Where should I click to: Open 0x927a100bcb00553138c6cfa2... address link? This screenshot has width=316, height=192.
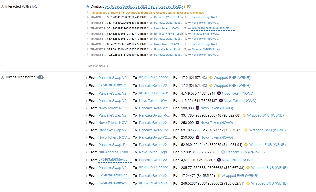[213, 28]
